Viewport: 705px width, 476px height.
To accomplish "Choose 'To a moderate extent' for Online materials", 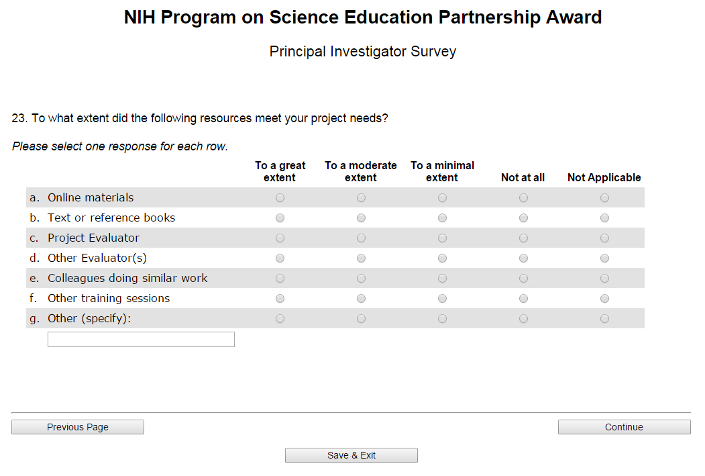I will pyautogui.click(x=361, y=198).
